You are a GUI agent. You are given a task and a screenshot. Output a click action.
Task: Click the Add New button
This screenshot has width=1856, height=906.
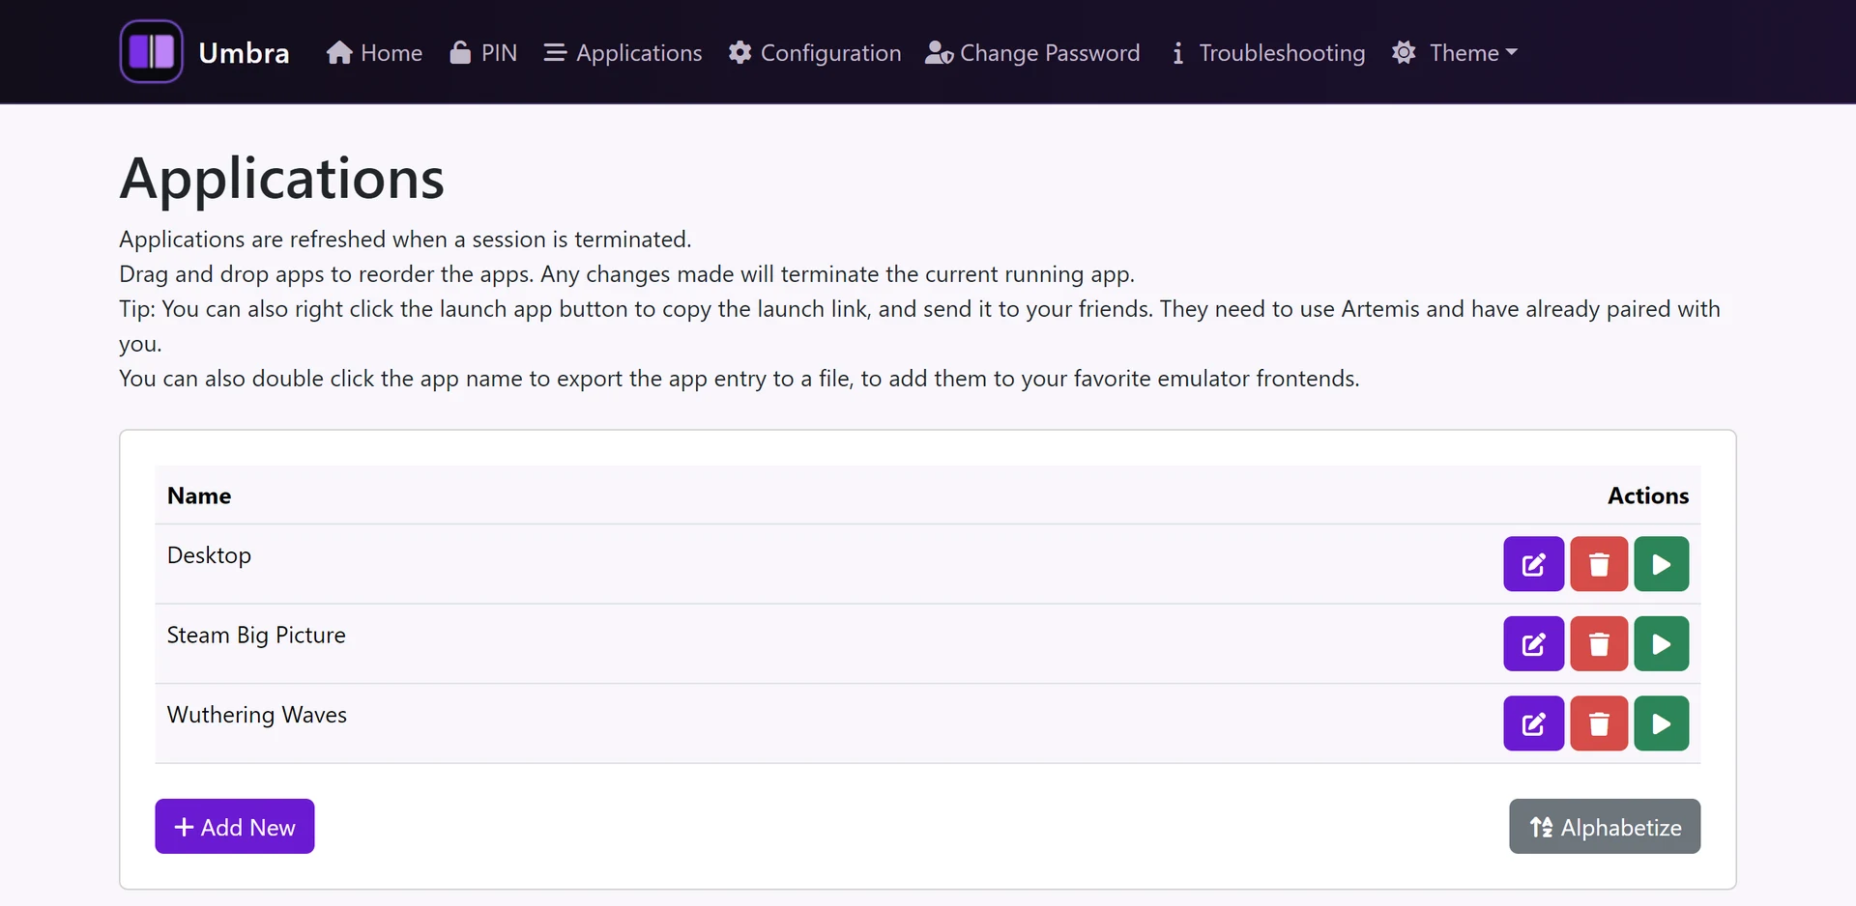point(235,827)
